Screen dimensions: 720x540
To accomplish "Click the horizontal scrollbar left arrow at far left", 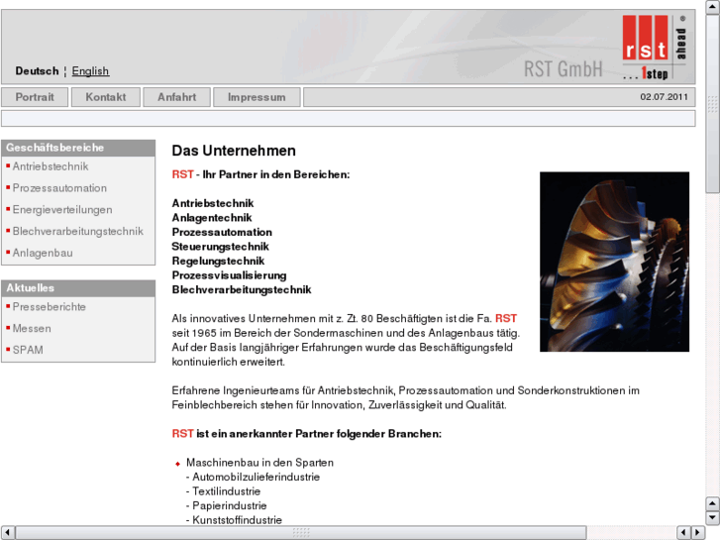I will click(x=7, y=532).
